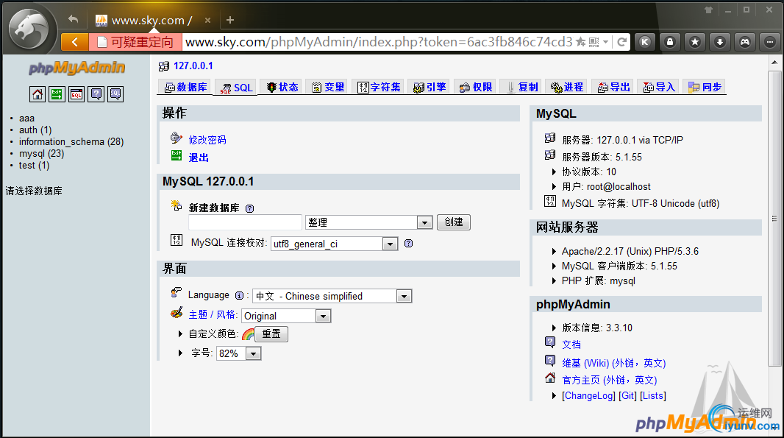The height and width of the screenshot is (438, 784).
Task: Open the 复制 replication tab
Action: (x=521, y=87)
